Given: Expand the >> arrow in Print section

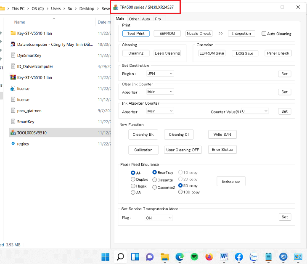Looking at the screenshot, I should point(220,34).
